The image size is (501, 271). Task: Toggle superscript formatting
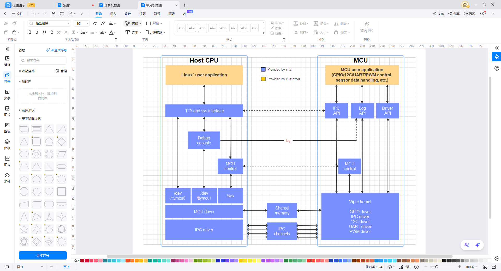click(x=59, y=32)
